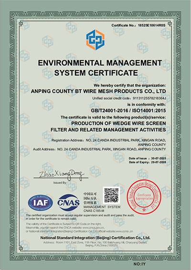The width and height of the screenshot is (191, 270).
Task: Click the CNAS accreditation logo
Action: [x=68, y=203]
